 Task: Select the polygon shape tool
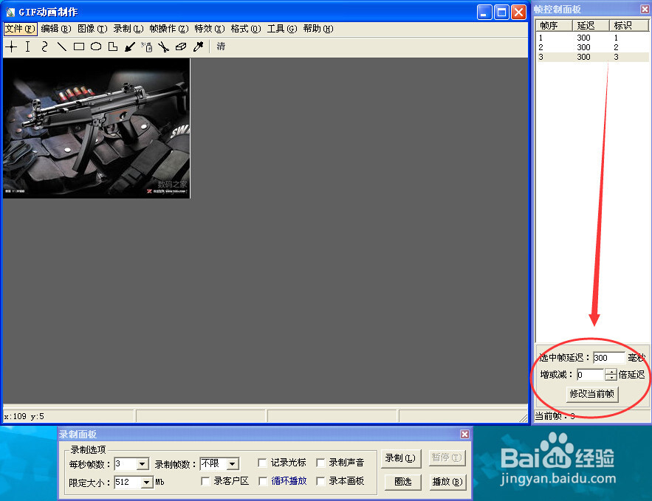113,46
